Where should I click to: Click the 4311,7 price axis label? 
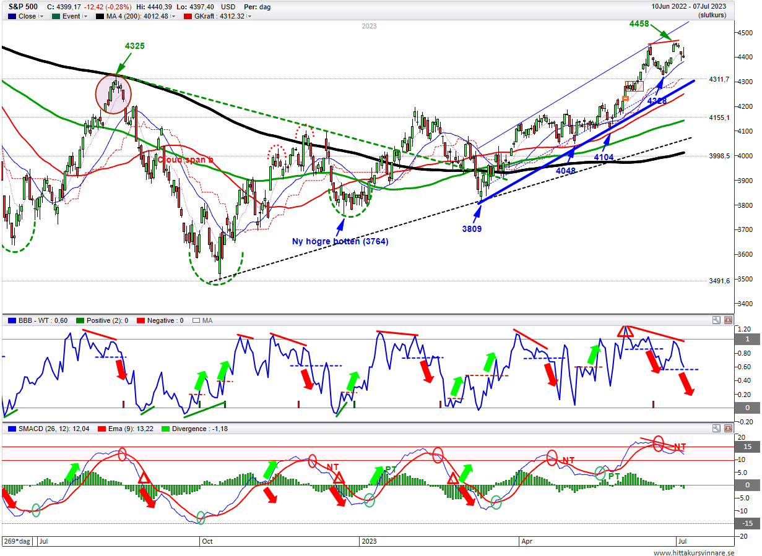tap(719, 79)
